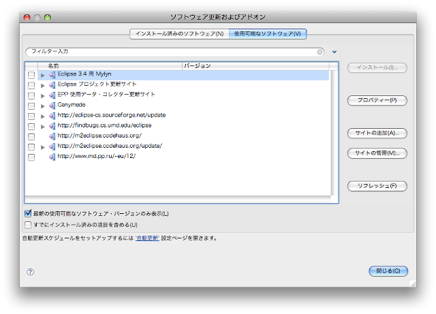The height and width of the screenshot is (314, 436).
Task: Uncheck 最新の使用可能なソフトウェア・バージョンのみ表示 option
Action: pyautogui.click(x=28, y=214)
